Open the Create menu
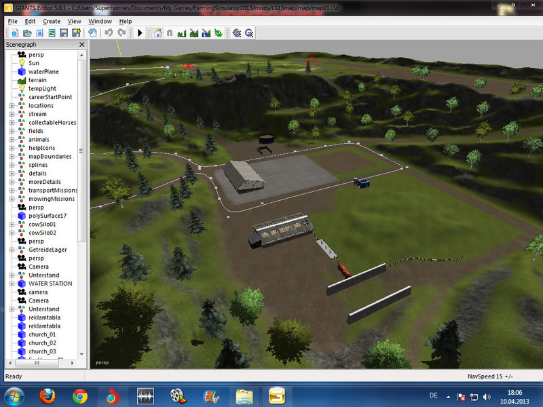 pos(52,22)
